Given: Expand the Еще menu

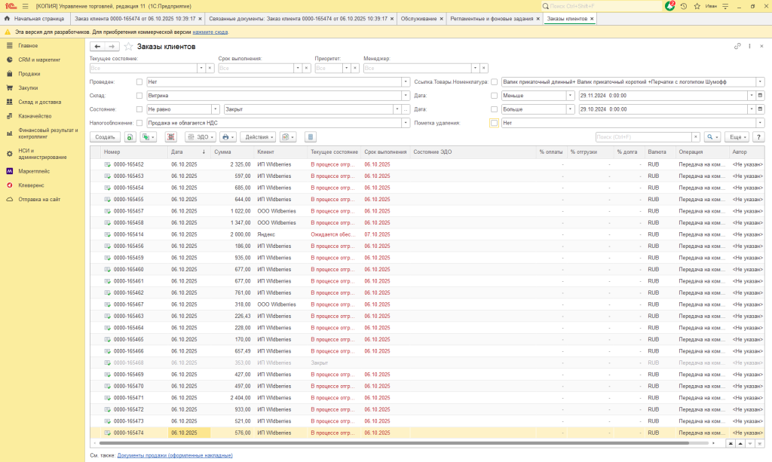Looking at the screenshot, I should pos(736,137).
